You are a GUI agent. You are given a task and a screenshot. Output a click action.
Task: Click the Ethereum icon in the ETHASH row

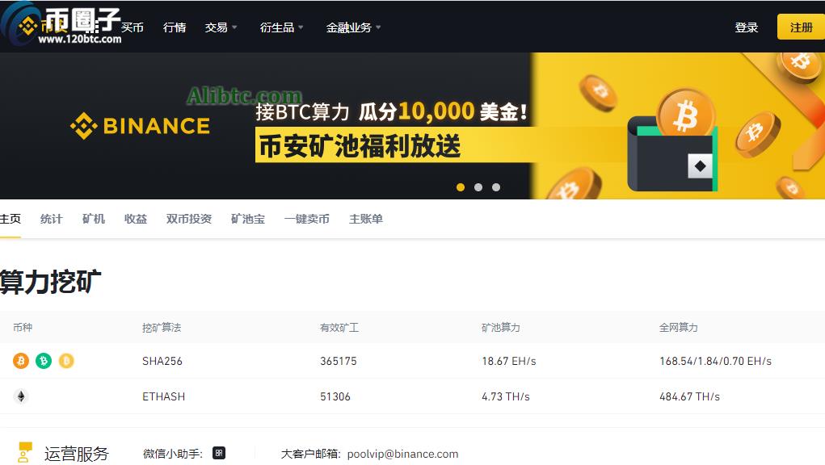(21, 396)
